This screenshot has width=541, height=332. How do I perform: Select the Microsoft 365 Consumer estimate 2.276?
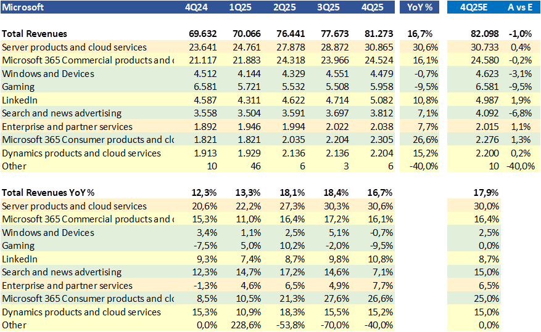coord(487,140)
